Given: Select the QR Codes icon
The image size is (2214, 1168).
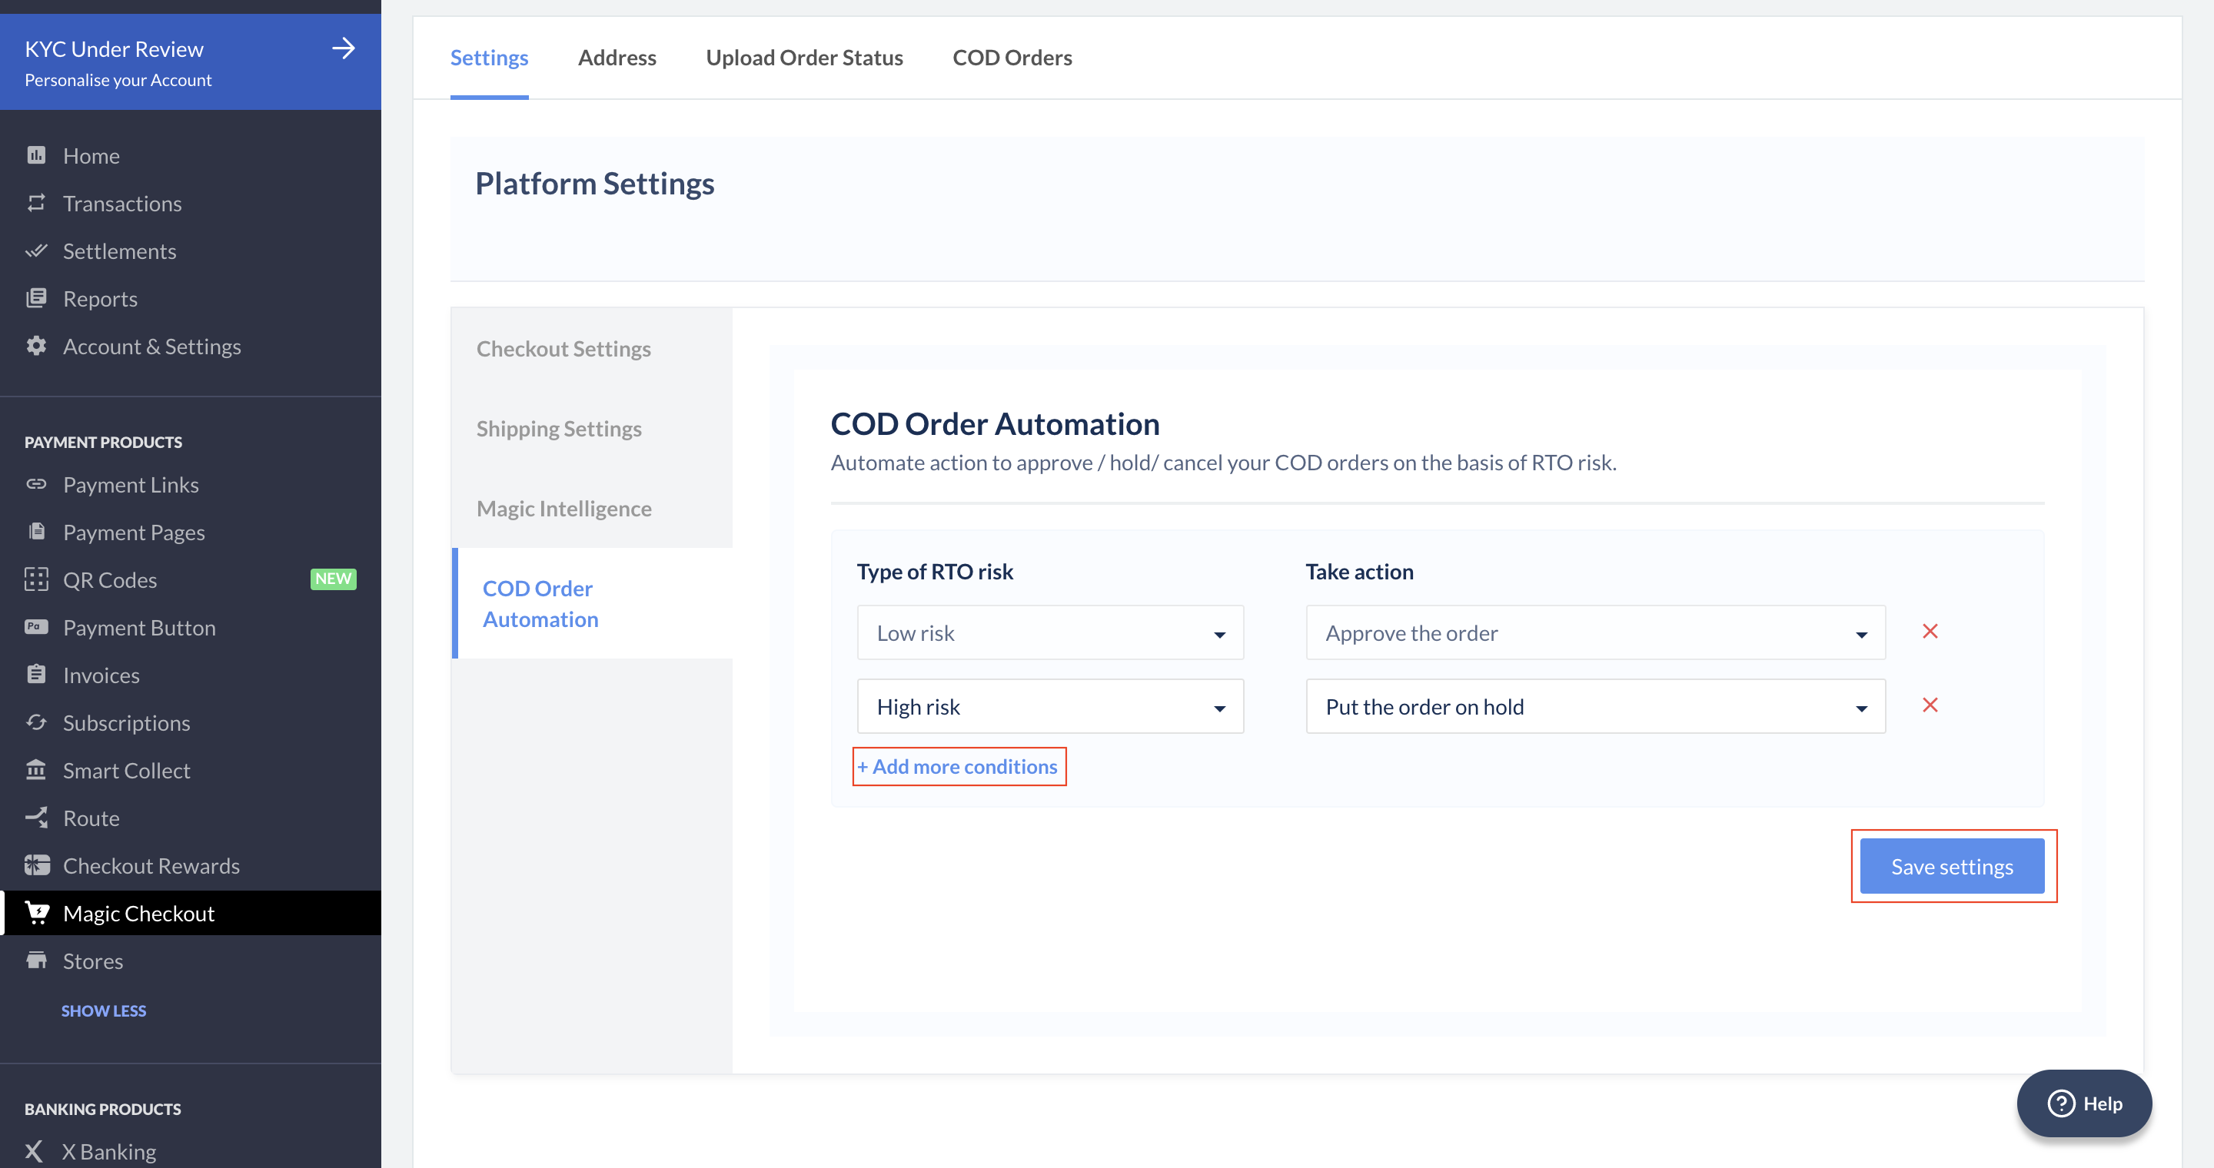Looking at the screenshot, I should coord(37,579).
